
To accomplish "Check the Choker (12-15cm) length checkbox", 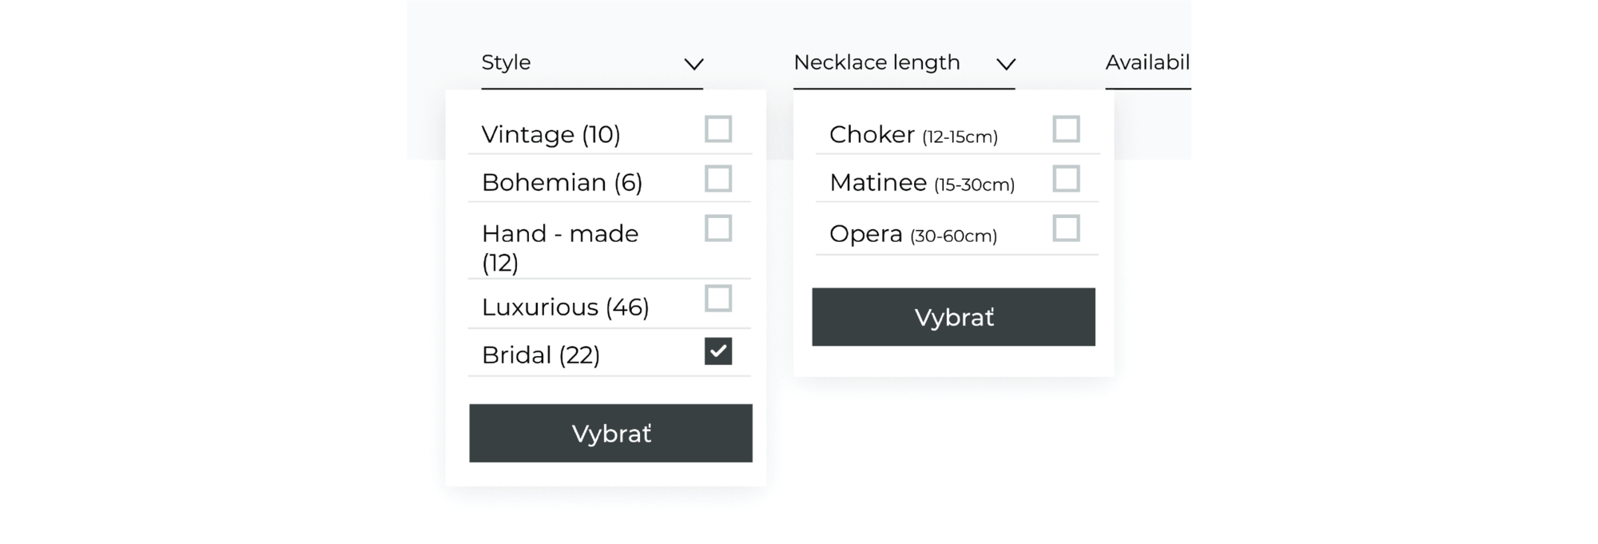I will (1067, 129).
